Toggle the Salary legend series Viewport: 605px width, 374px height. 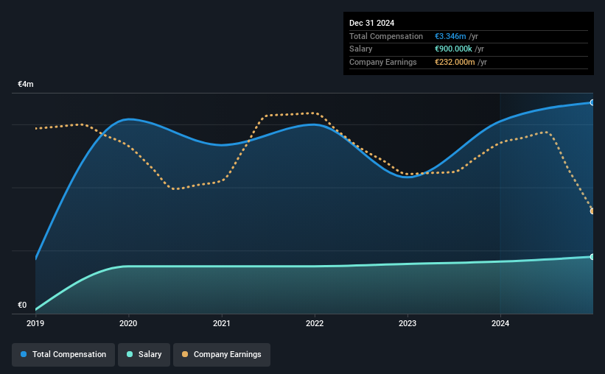point(144,354)
